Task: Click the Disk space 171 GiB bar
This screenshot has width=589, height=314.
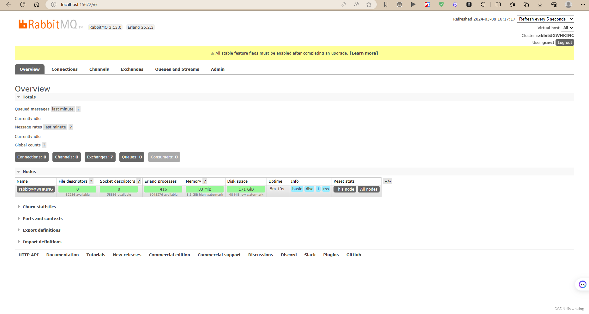Action: (x=246, y=189)
